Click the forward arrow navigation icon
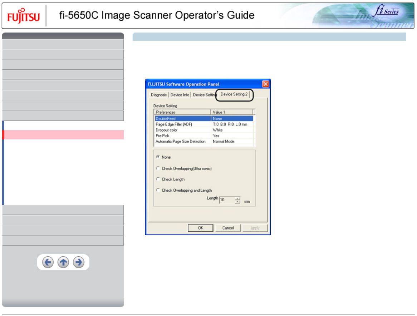 click(78, 262)
